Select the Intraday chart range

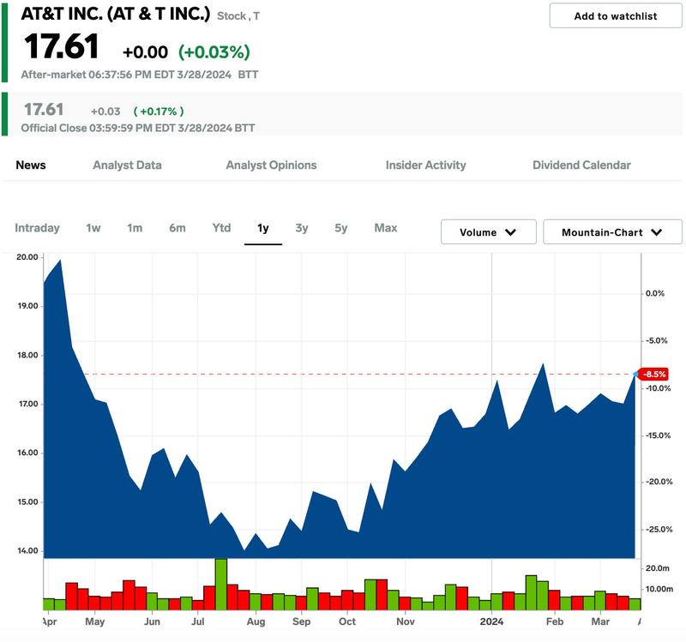click(37, 228)
